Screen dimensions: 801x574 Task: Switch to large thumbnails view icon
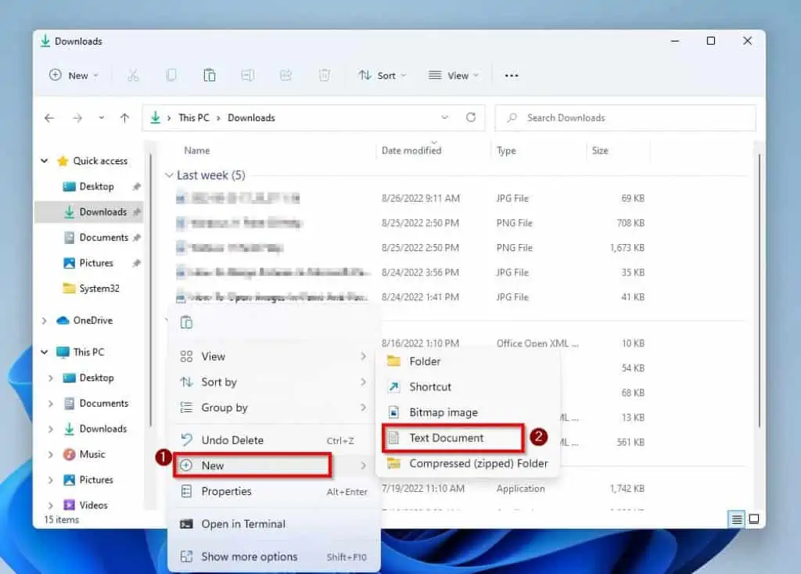(754, 519)
